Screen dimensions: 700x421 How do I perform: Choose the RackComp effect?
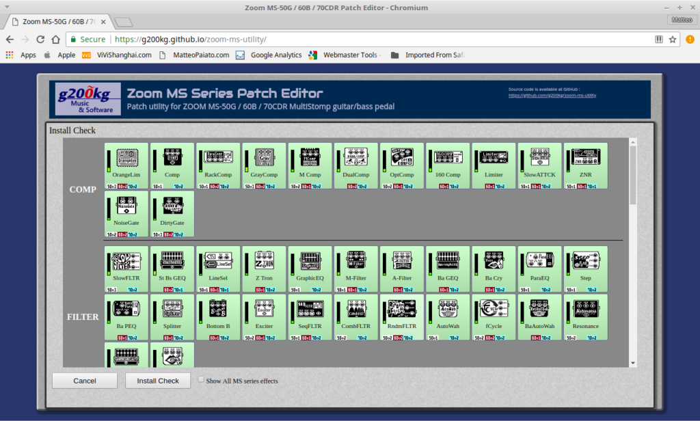[x=218, y=165]
